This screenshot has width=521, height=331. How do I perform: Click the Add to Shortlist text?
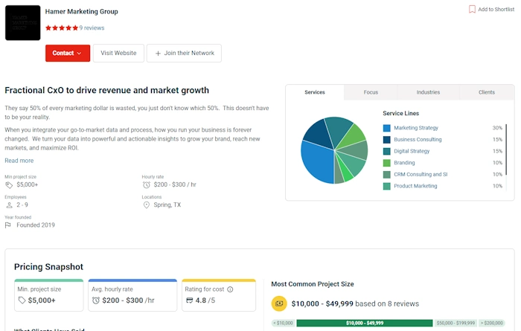pos(496,9)
